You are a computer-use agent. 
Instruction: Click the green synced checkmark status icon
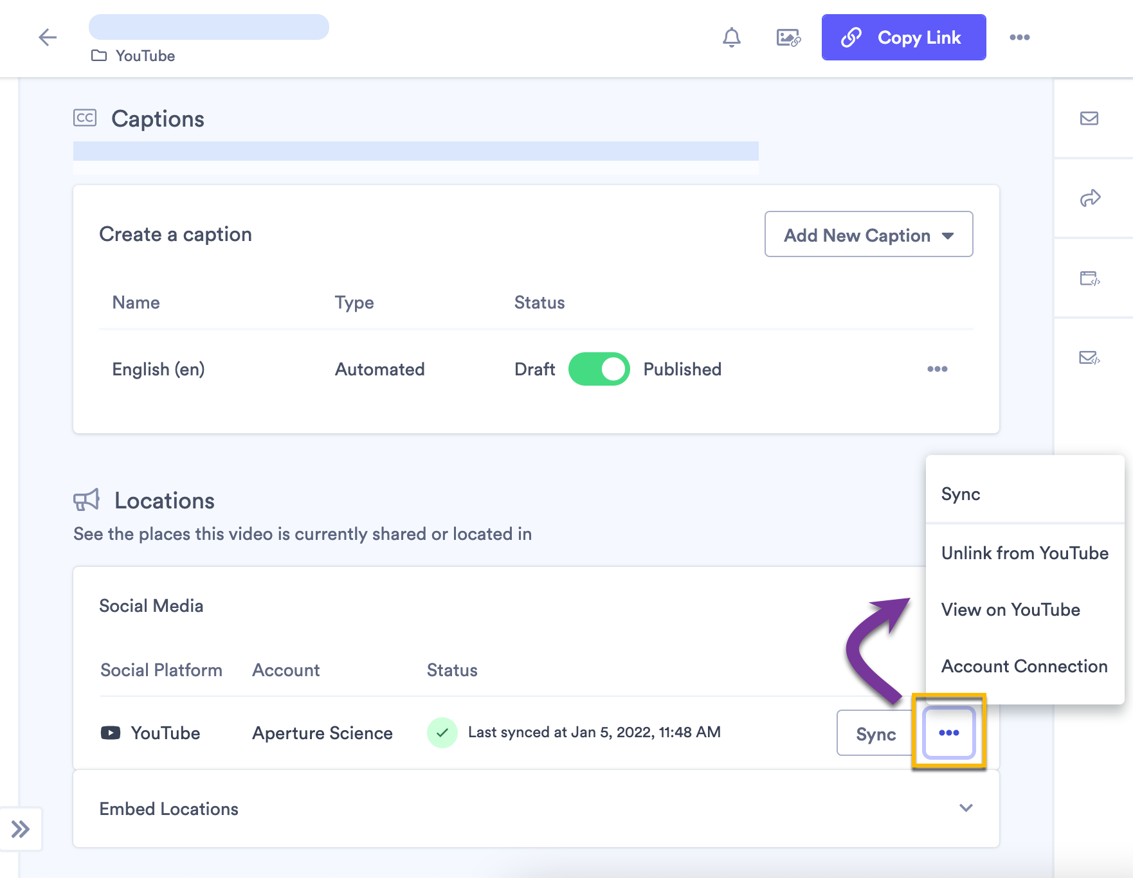click(442, 733)
